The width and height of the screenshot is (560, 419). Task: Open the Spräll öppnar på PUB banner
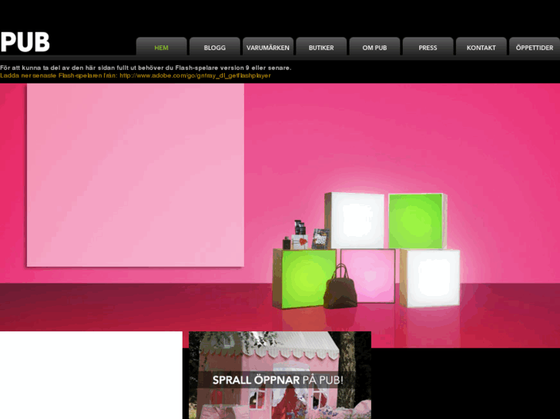[x=280, y=375]
